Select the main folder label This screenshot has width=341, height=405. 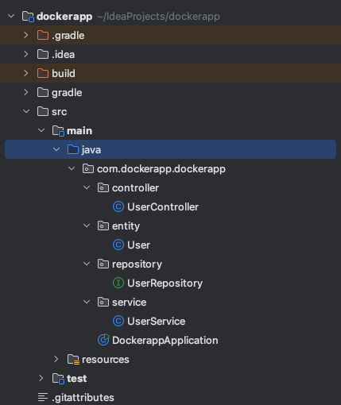(x=79, y=131)
